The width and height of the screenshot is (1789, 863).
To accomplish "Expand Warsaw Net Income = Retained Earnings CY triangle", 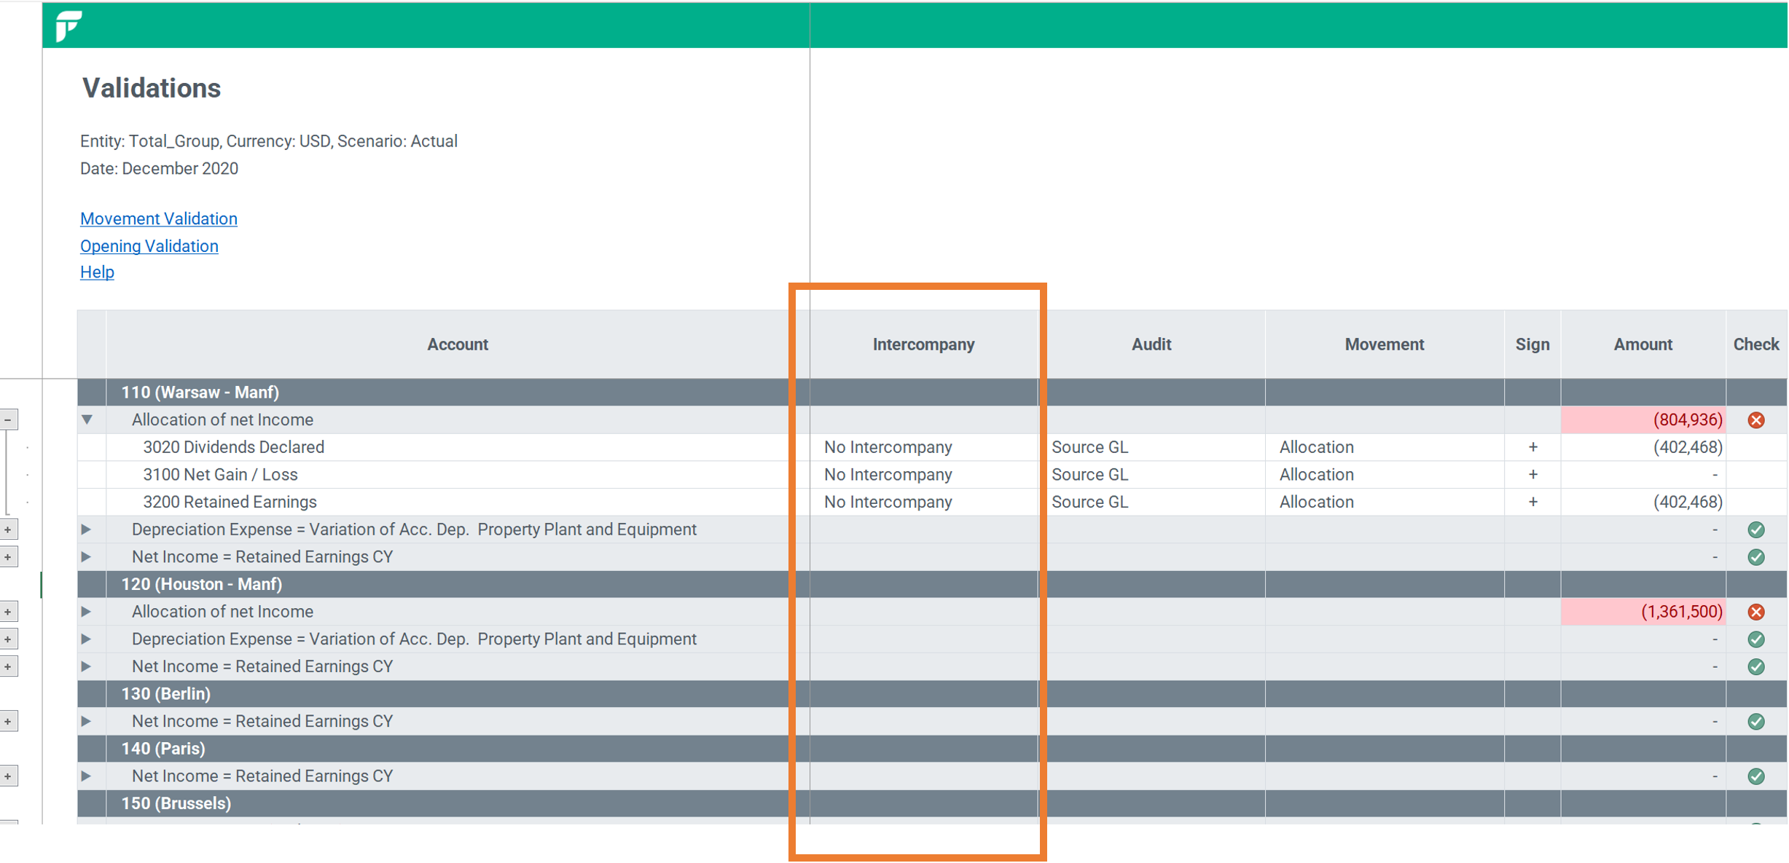I will pos(86,557).
